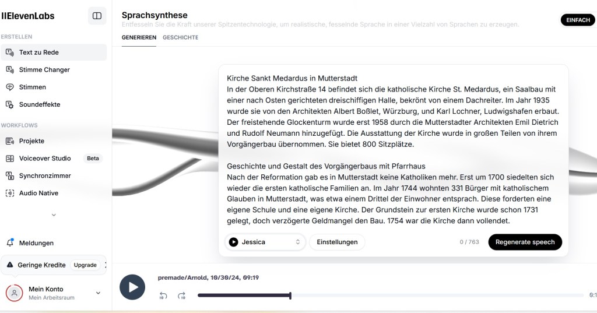Click the Upgrade credits button

tap(85, 265)
